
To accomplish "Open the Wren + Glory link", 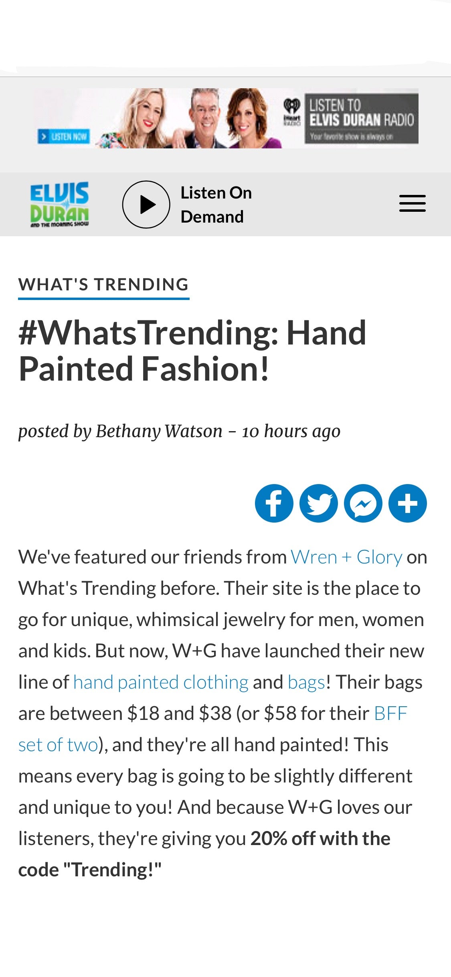I will point(346,557).
